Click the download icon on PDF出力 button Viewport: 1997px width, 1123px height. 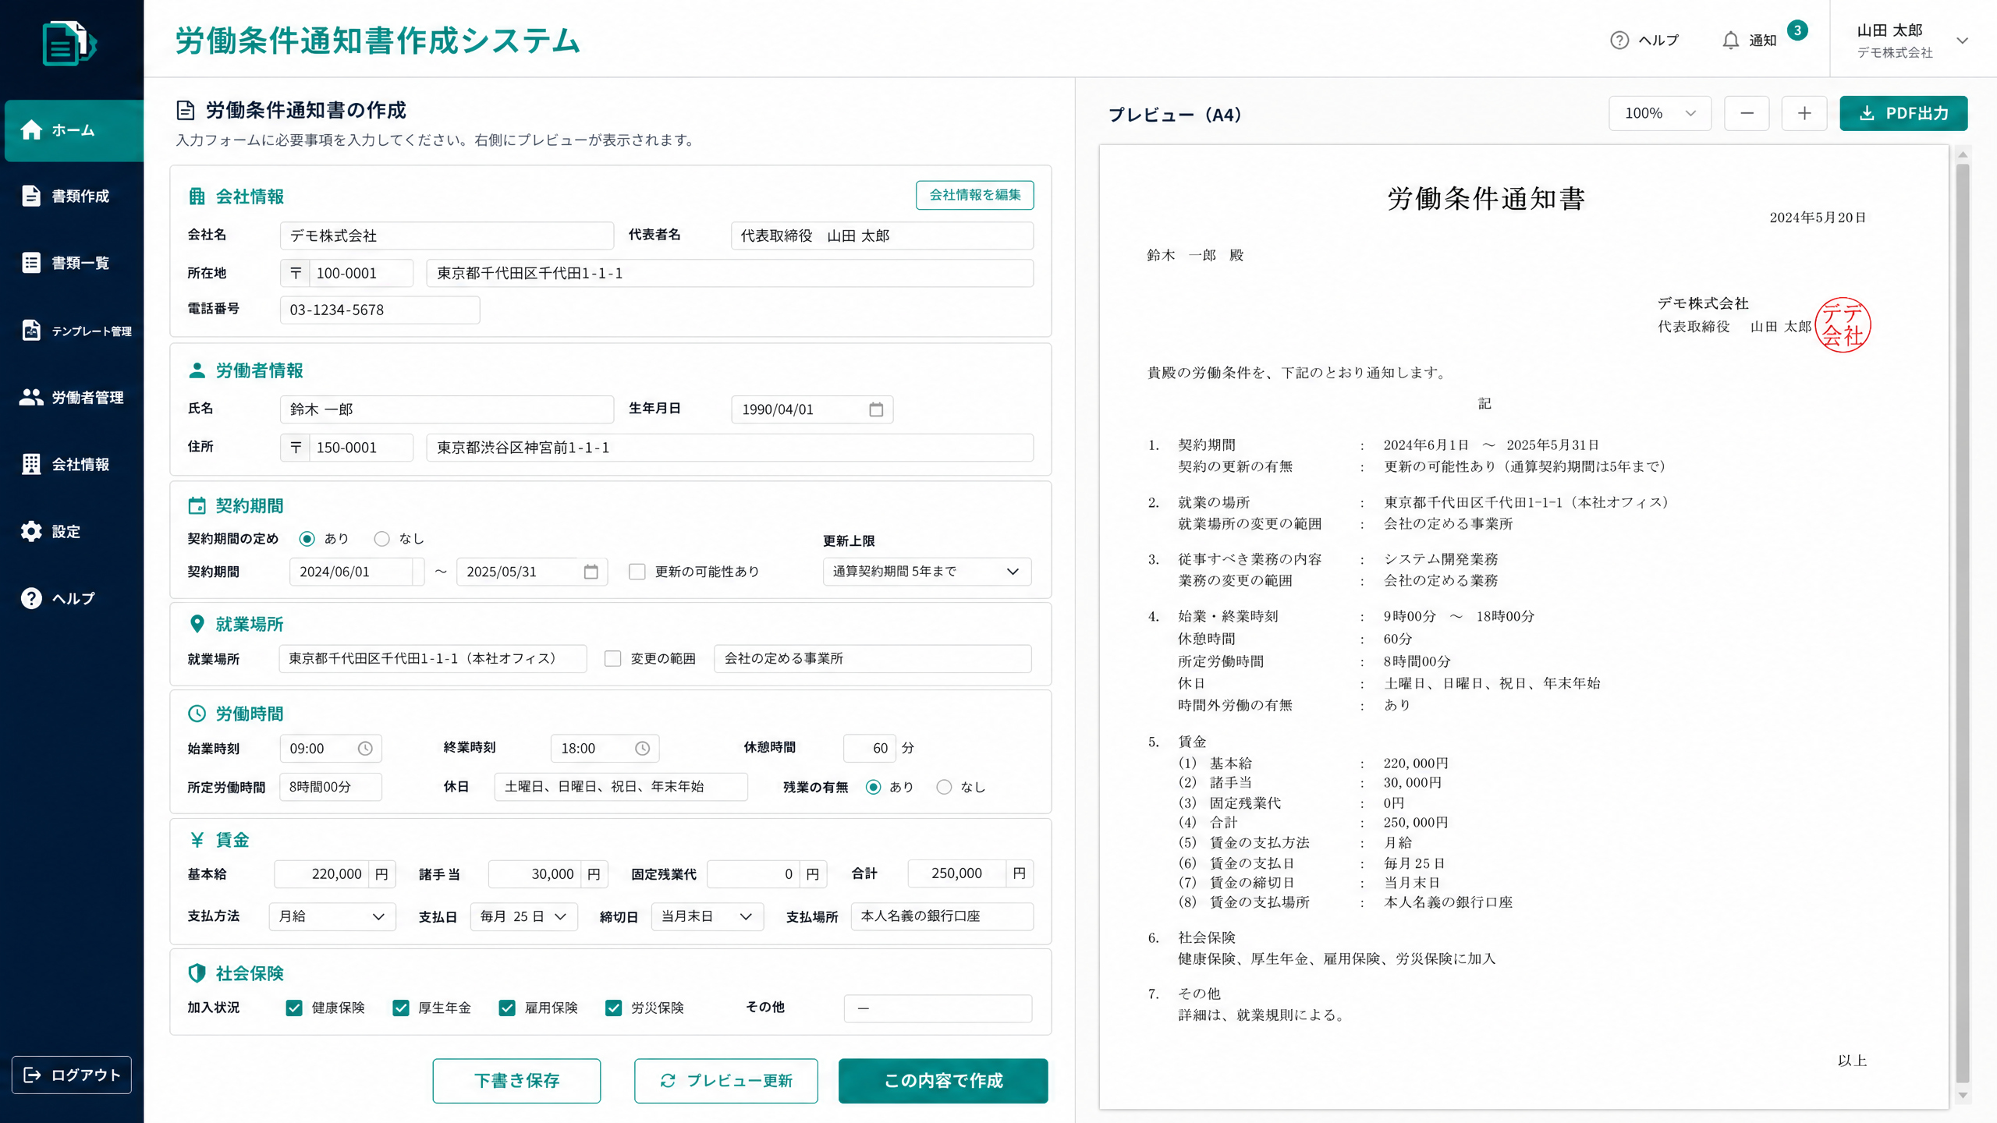pyautogui.click(x=1867, y=114)
